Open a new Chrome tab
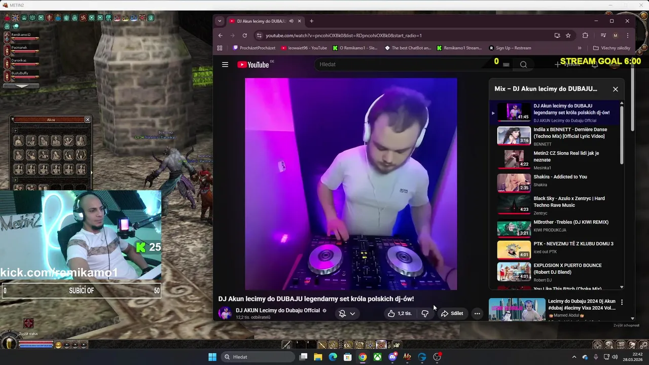The height and width of the screenshot is (365, 649). (311, 21)
